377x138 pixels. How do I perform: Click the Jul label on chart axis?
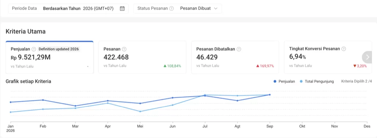point(205,126)
